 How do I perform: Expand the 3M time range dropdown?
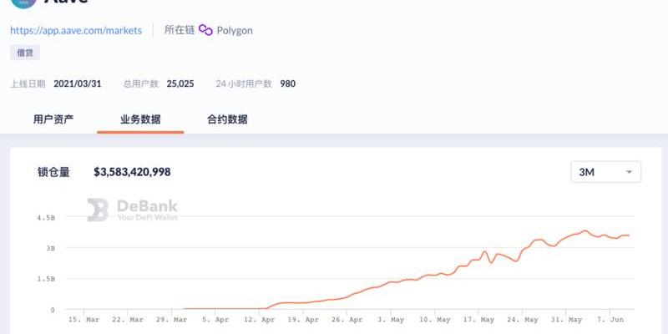(605, 172)
